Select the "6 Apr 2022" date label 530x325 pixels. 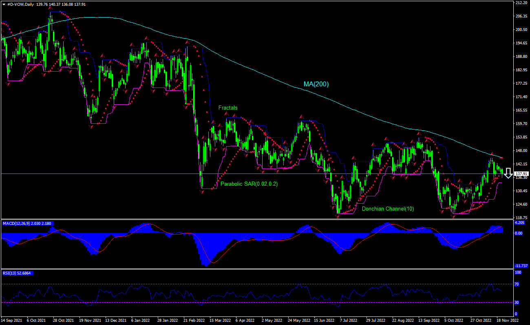pyautogui.click(x=246, y=321)
